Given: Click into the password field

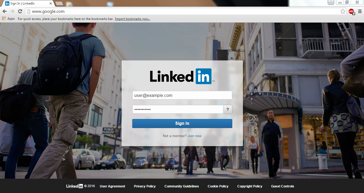Looking at the screenshot, I should coord(178,109).
